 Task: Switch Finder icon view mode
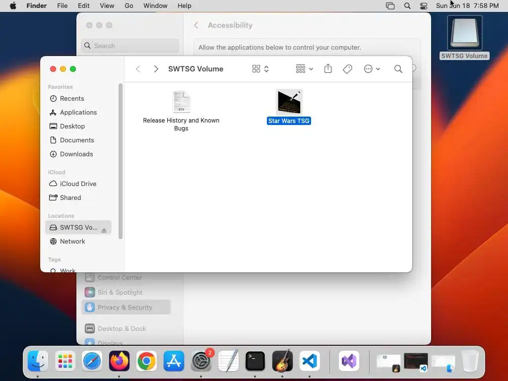260,69
